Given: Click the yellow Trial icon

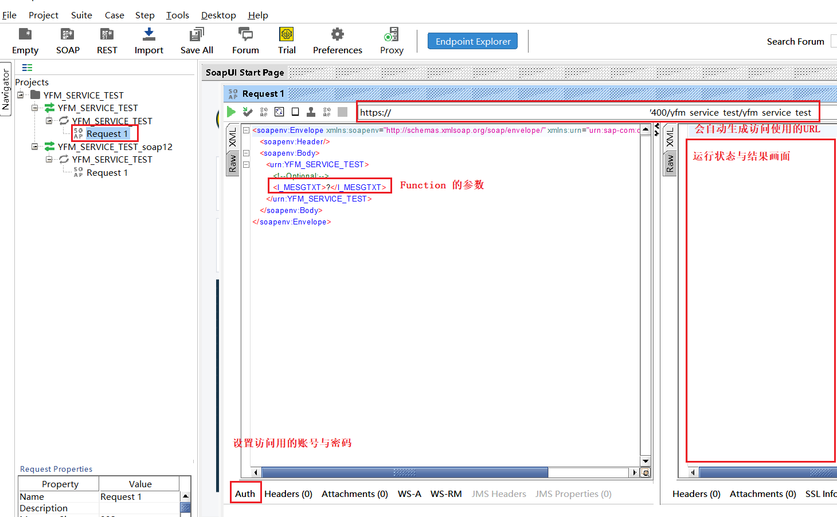Looking at the screenshot, I should click(287, 34).
